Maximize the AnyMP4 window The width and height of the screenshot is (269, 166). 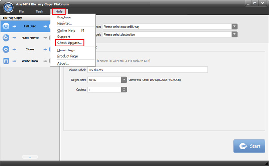click(255, 4)
